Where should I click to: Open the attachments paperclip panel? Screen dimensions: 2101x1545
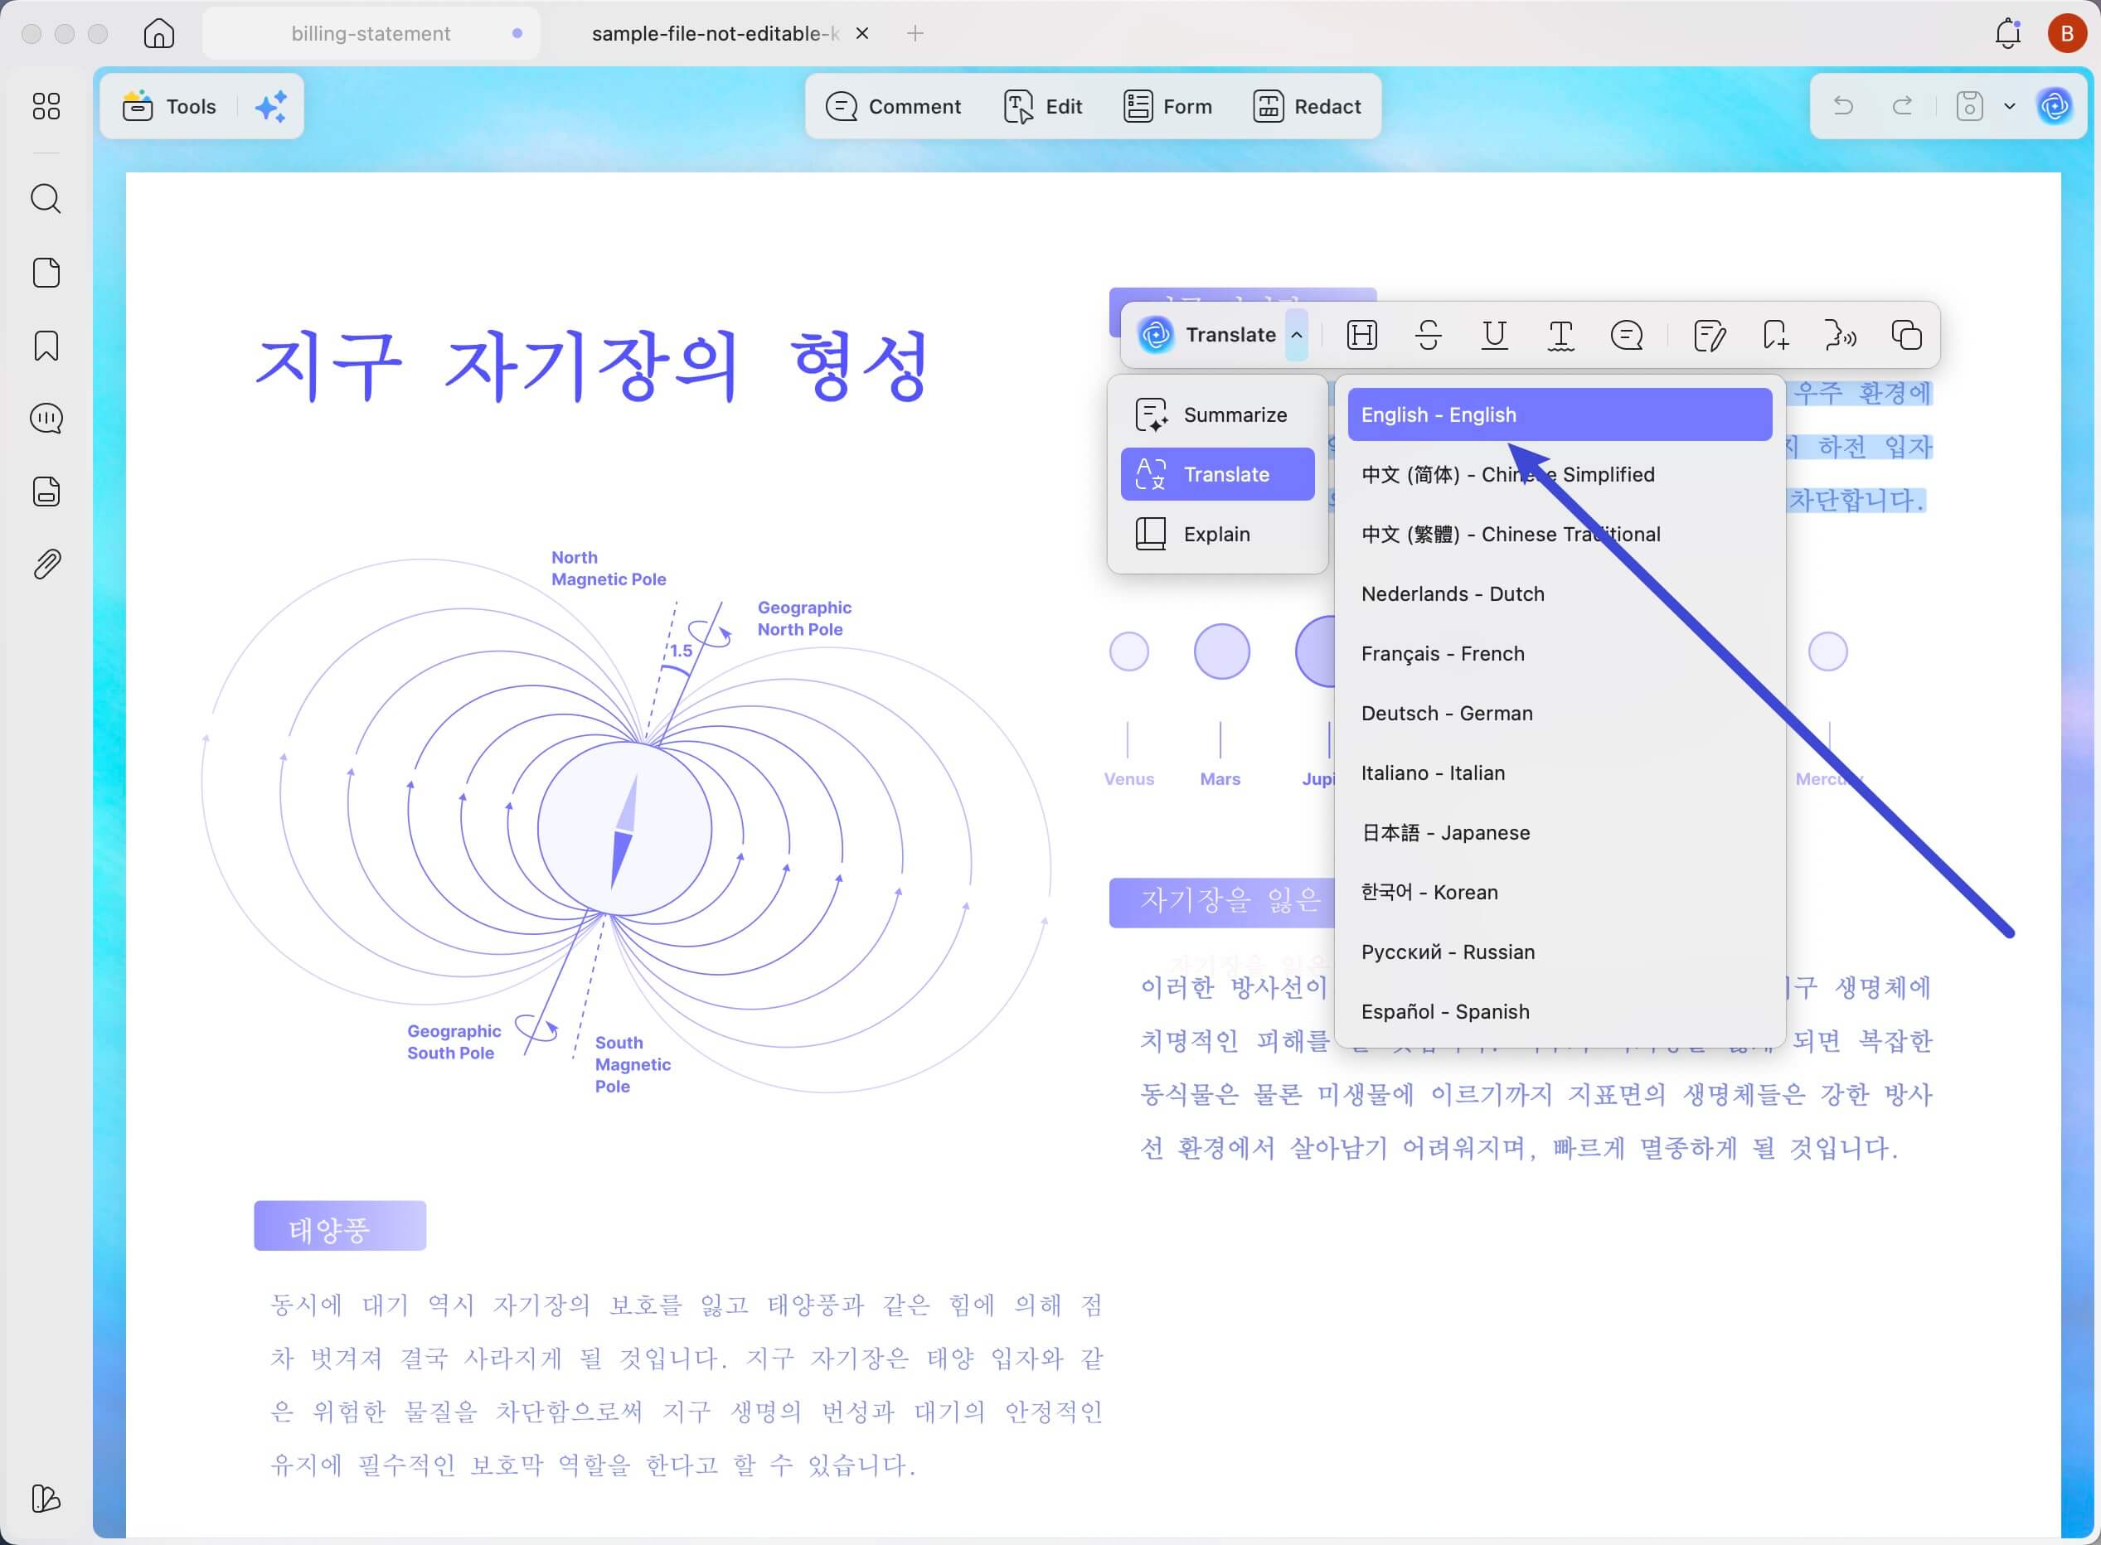pyautogui.click(x=46, y=564)
